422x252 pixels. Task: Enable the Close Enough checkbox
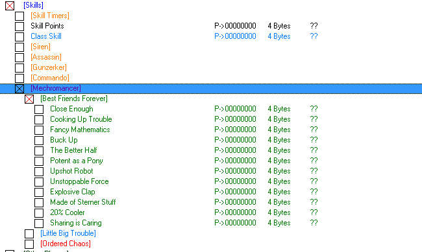pyautogui.click(x=39, y=109)
